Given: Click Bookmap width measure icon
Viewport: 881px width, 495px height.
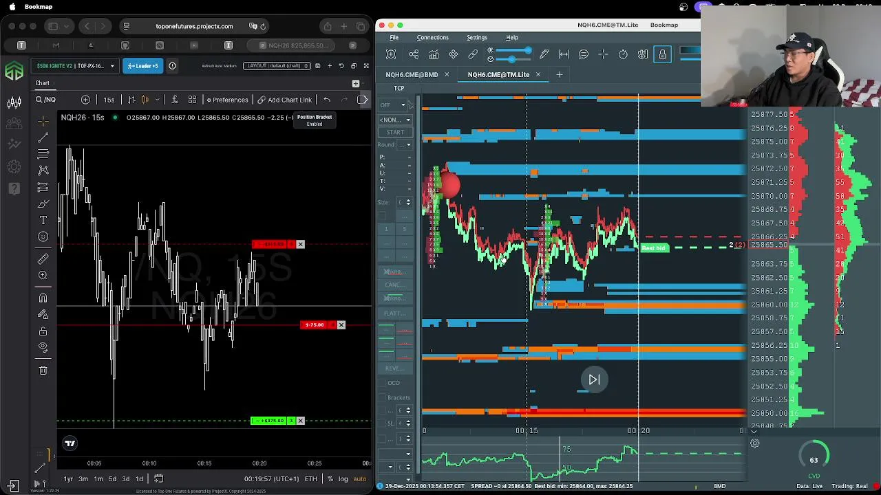Looking at the screenshot, I should point(564,54).
